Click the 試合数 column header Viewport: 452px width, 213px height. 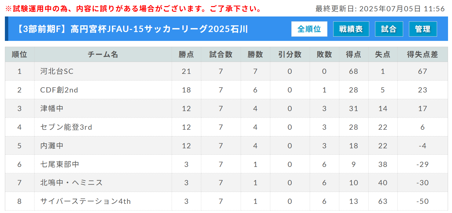(221, 54)
